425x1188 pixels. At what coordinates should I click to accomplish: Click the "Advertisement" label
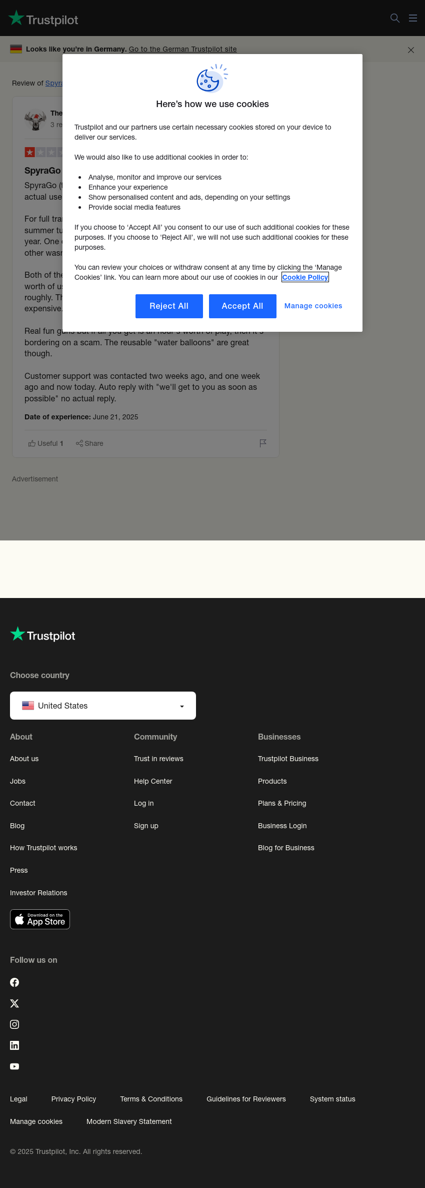35,479
